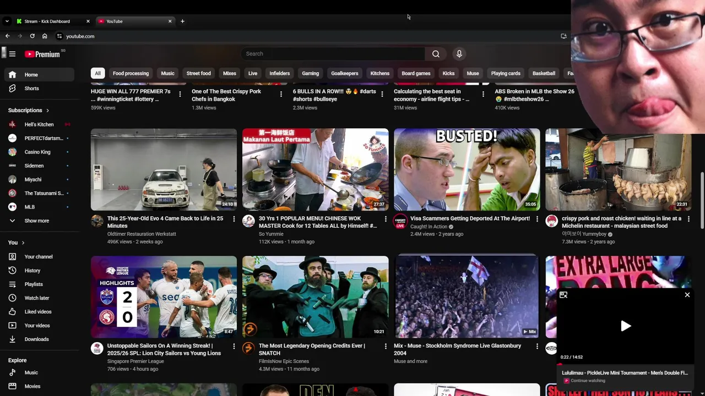Open options for Muse Stockholm Syndrome mix

coord(537,346)
